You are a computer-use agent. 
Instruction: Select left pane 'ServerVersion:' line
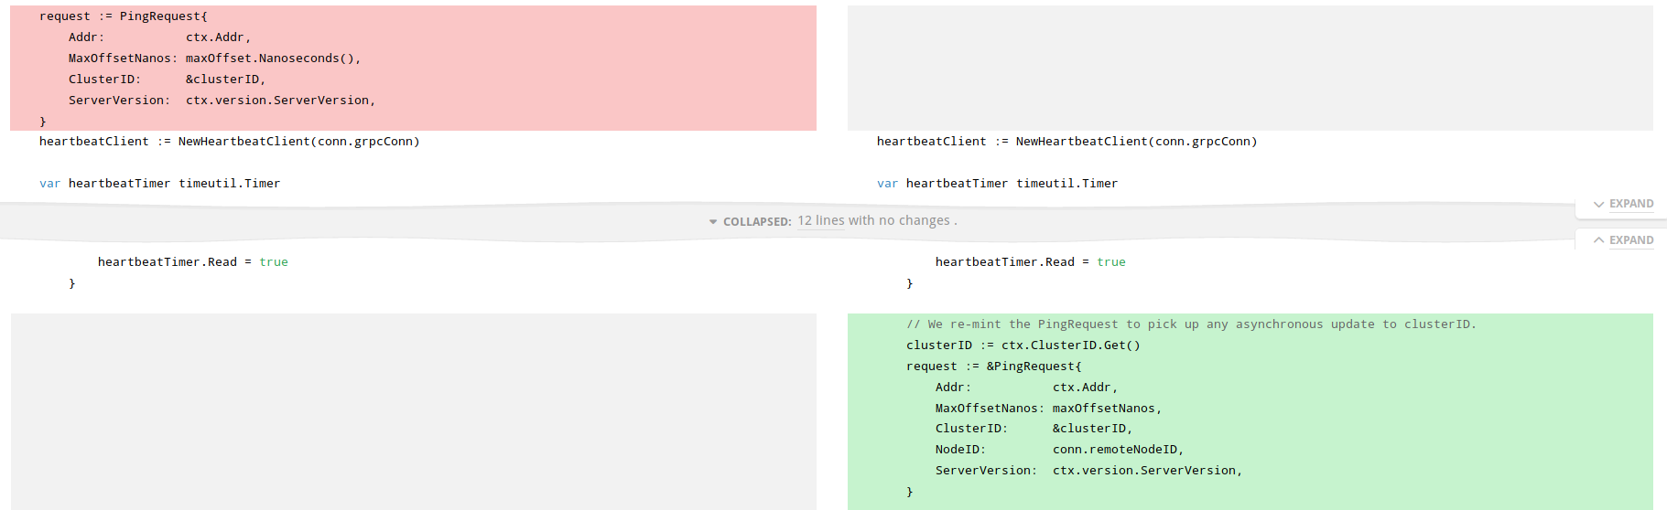(222, 101)
